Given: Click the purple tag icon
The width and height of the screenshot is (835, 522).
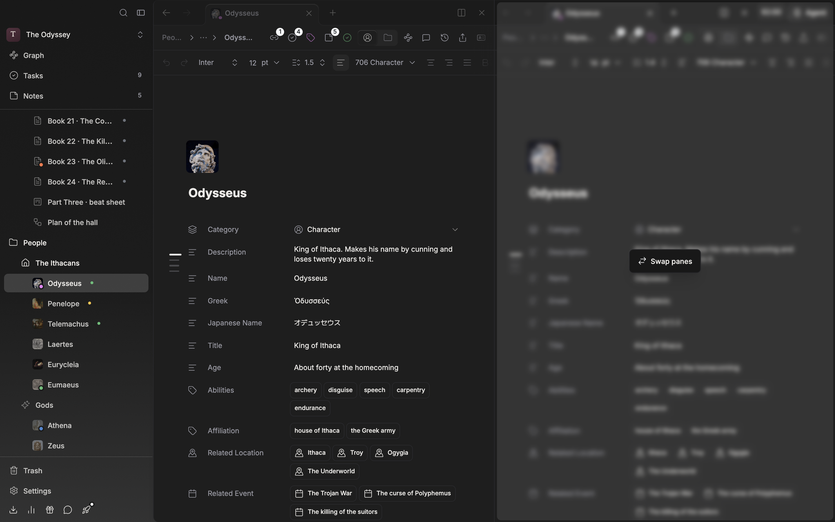Looking at the screenshot, I should (311, 38).
